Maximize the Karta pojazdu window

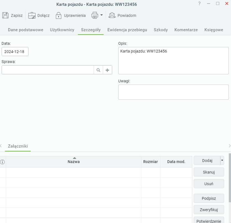[x=217, y=4]
